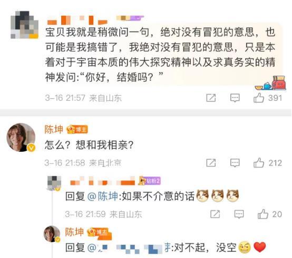The image size is (292, 258).
Task: Comment on the 如果不介意的话 reply
Action: (239, 214)
